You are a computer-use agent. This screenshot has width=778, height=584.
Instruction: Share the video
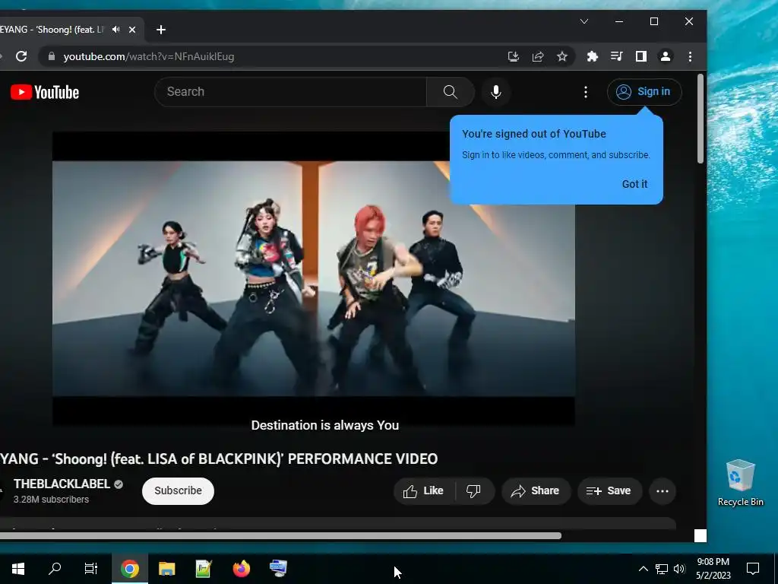pos(536,491)
